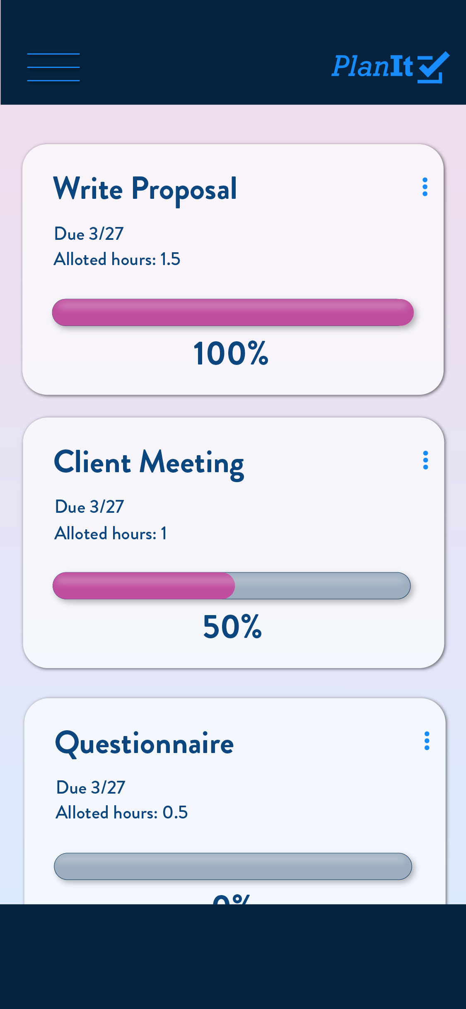Open Client Meeting three-dot menu
The width and height of the screenshot is (466, 1009).
point(425,460)
